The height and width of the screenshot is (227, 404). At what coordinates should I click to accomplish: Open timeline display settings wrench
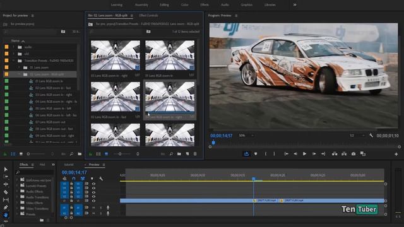[101, 178]
